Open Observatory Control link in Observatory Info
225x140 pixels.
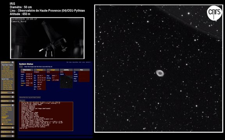click(7, 110)
